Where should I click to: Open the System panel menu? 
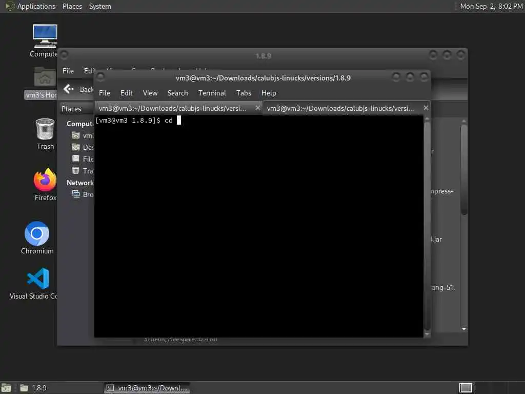(x=100, y=6)
